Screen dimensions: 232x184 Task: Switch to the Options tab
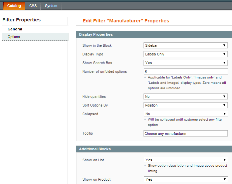click(x=14, y=37)
